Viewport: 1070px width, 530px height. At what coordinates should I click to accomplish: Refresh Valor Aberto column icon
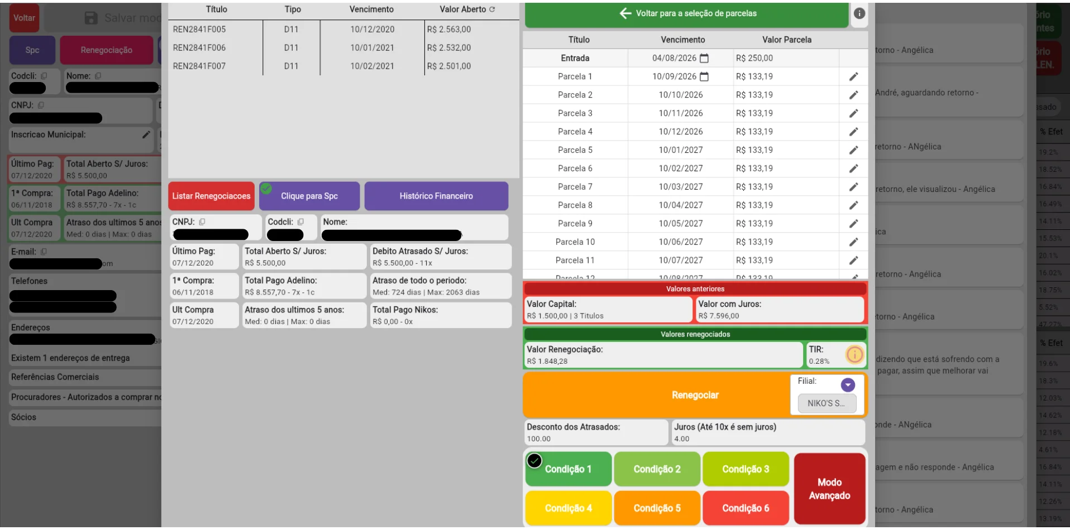coord(492,9)
